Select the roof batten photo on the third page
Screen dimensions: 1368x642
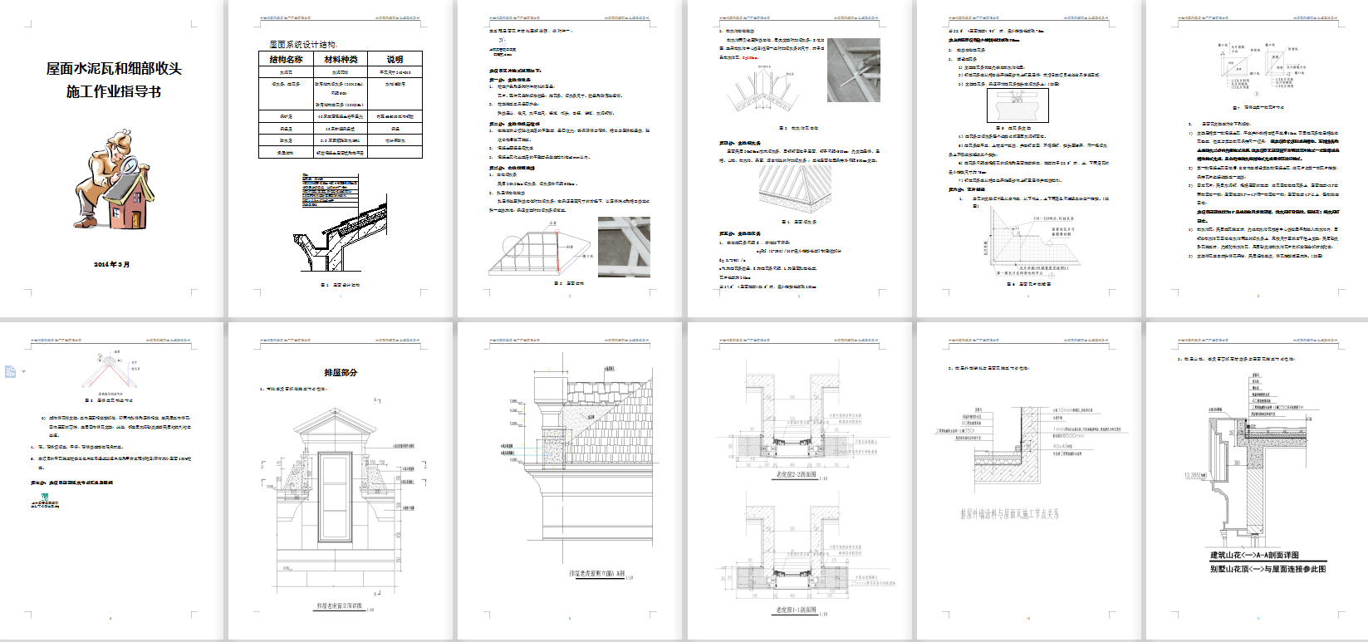click(x=623, y=247)
